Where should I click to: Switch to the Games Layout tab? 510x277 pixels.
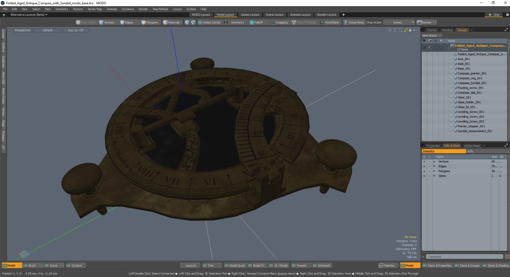(x=250, y=15)
